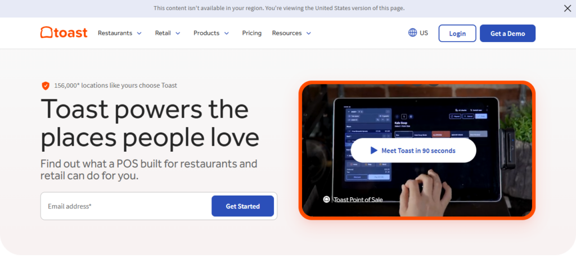The width and height of the screenshot is (576, 263).
Task: Click the Get Started button
Action: [243, 206]
